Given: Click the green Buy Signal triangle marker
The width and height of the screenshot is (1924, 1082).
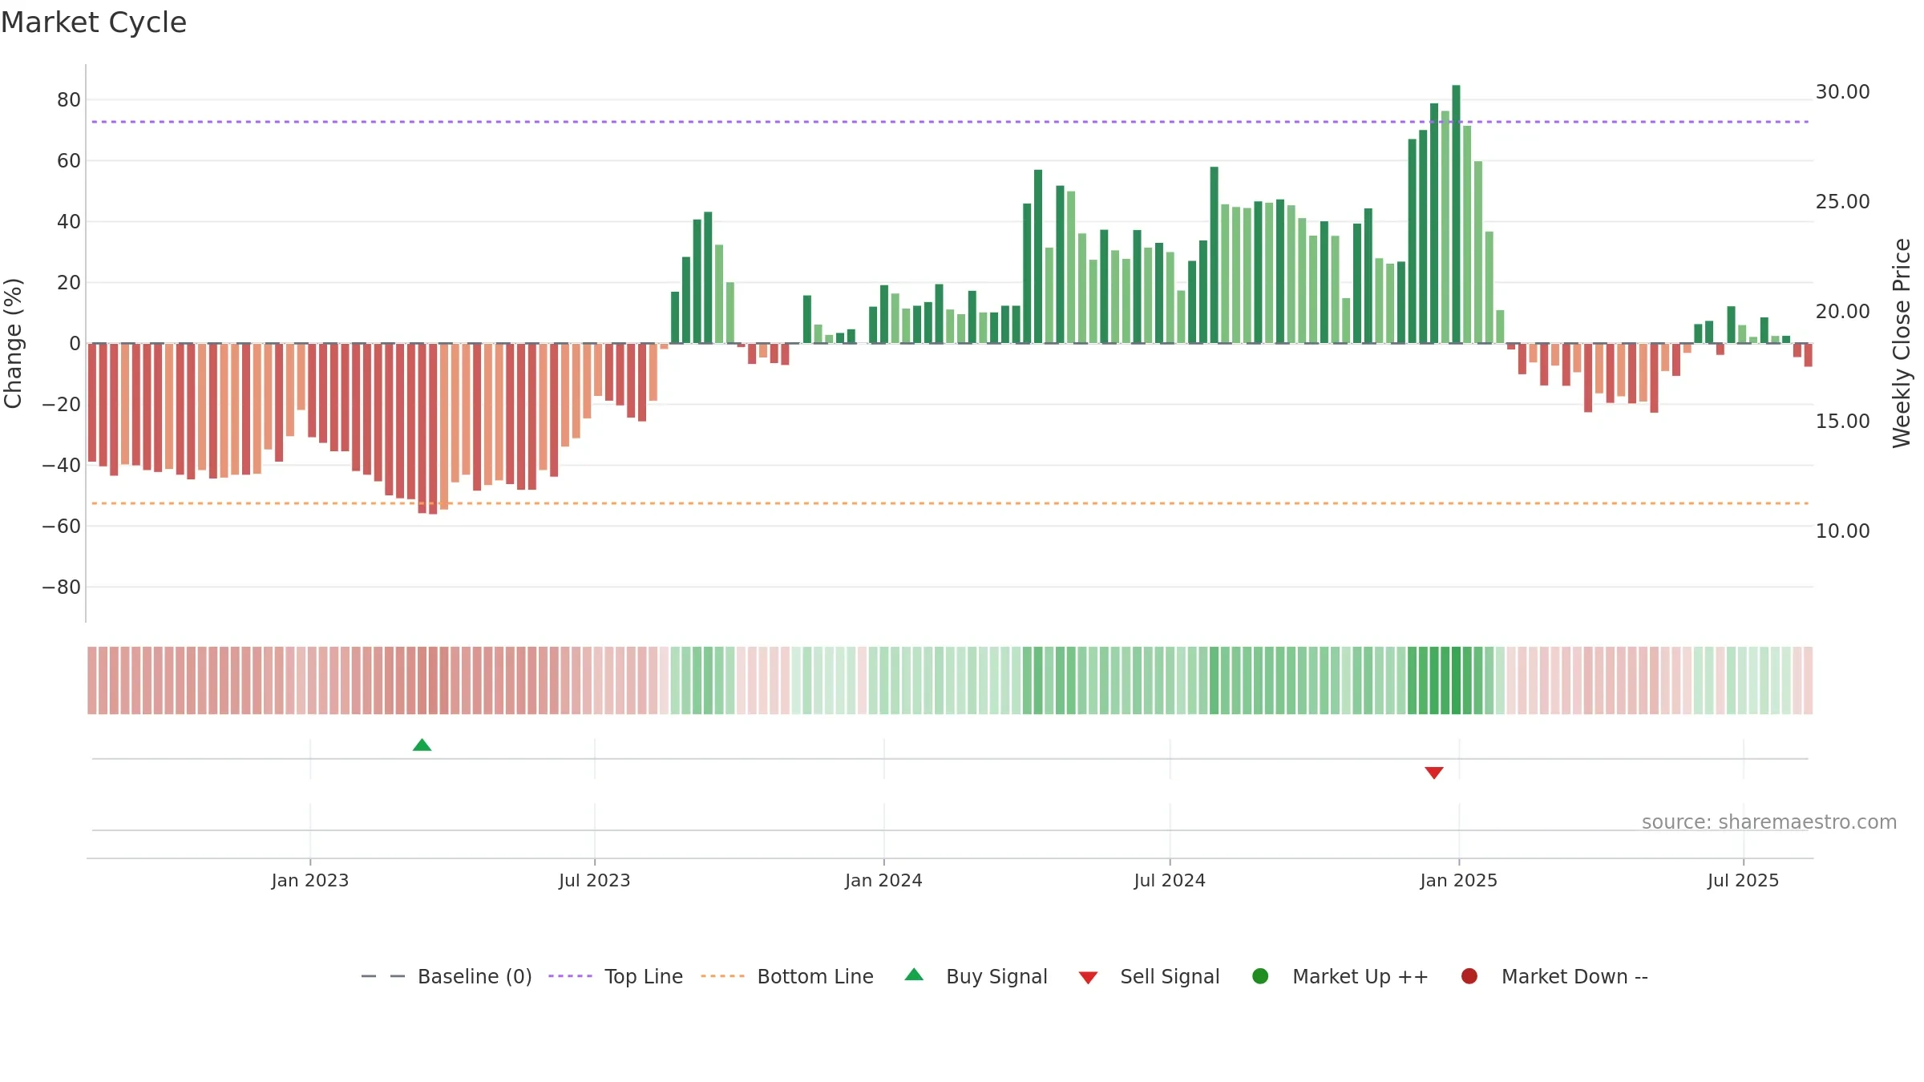Looking at the screenshot, I should point(422,745).
